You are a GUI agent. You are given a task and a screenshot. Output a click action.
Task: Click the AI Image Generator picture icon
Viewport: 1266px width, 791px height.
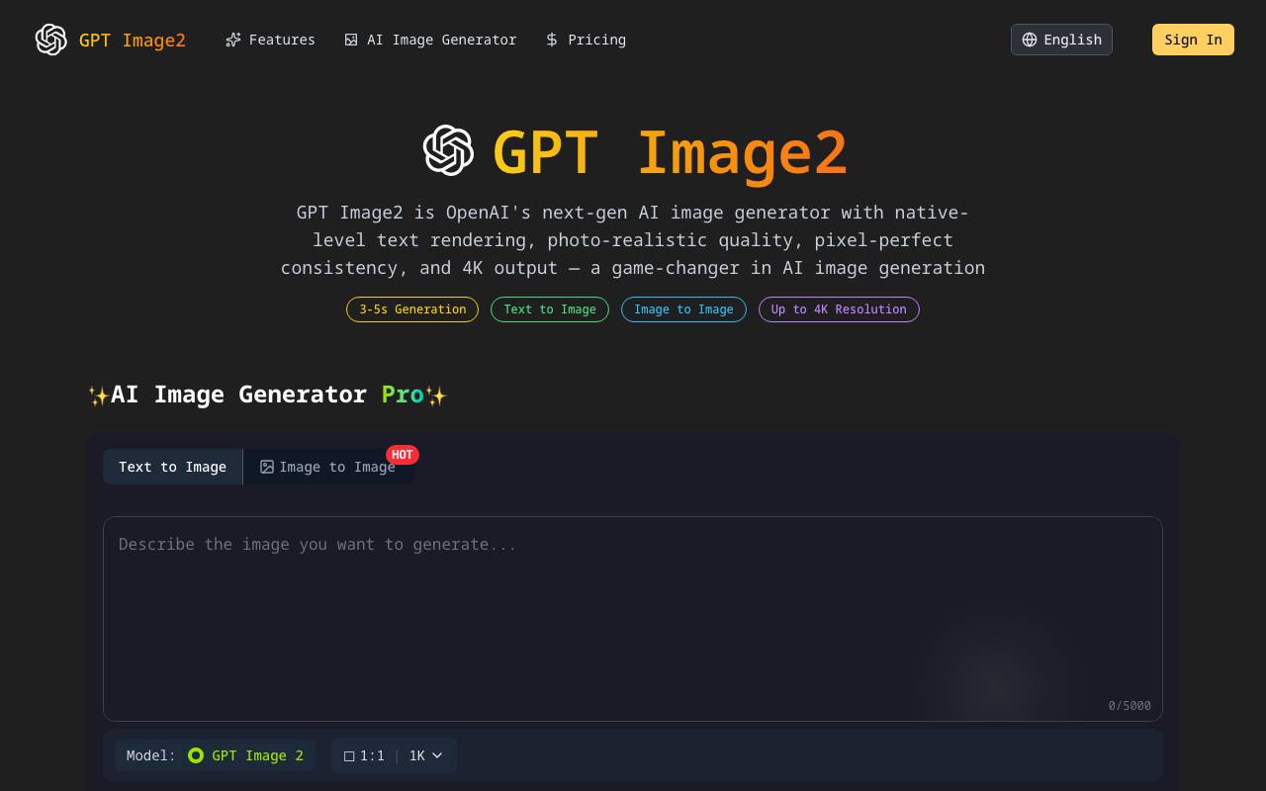[351, 40]
